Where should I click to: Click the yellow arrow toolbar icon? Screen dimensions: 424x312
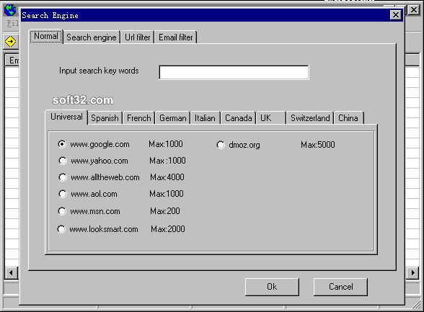(10, 42)
